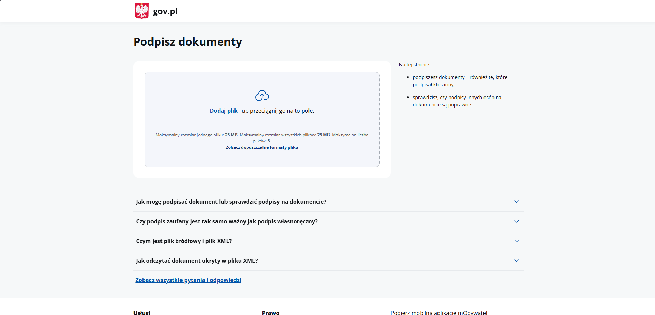Follow 'Zobacz wszystkie pytania i odpowiedzi' link
The image size is (655, 315).
(188, 280)
